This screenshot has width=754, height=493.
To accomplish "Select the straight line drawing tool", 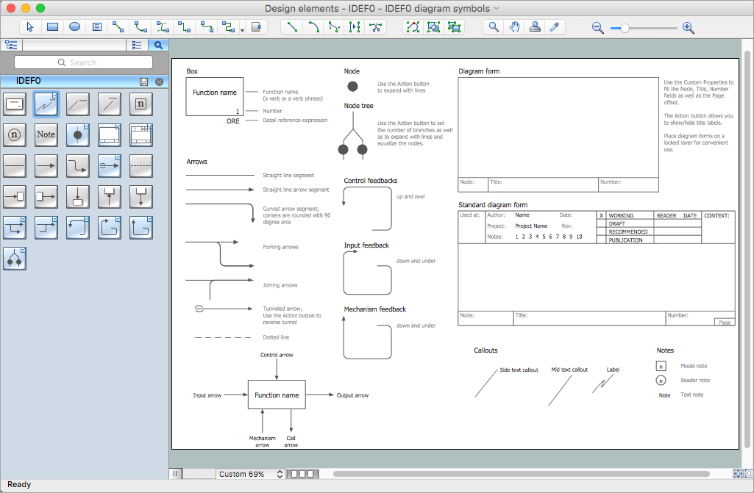I will click(x=292, y=27).
